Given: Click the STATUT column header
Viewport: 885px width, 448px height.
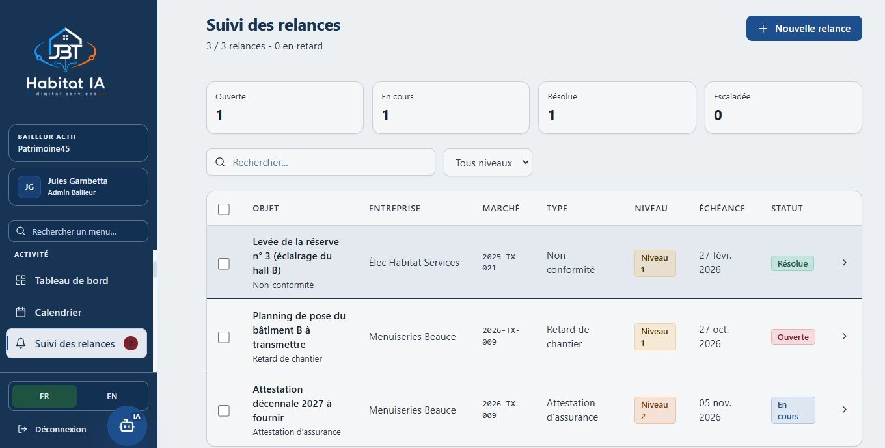Looking at the screenshot, I should click(x=787, y=209).
